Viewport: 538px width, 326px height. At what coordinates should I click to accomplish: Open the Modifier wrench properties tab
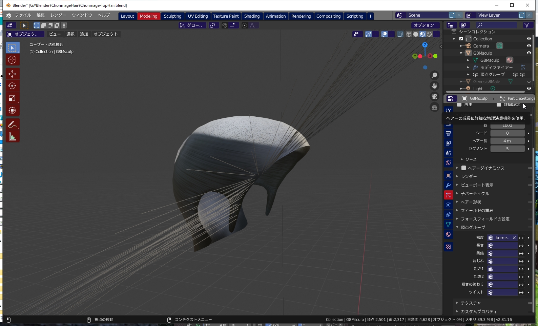pos(448,185)
